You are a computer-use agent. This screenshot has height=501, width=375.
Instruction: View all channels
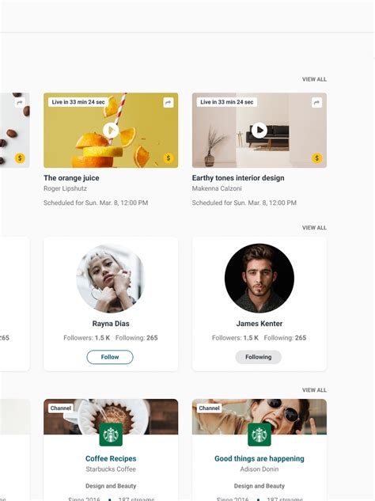[314, 390]
